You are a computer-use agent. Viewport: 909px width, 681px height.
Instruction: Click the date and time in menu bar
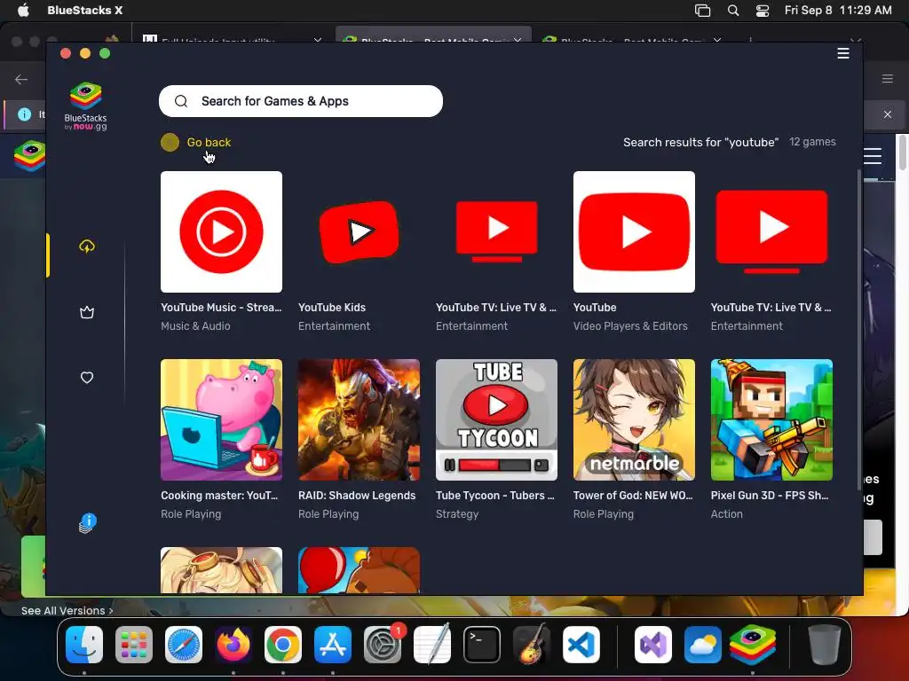(838, 10)
